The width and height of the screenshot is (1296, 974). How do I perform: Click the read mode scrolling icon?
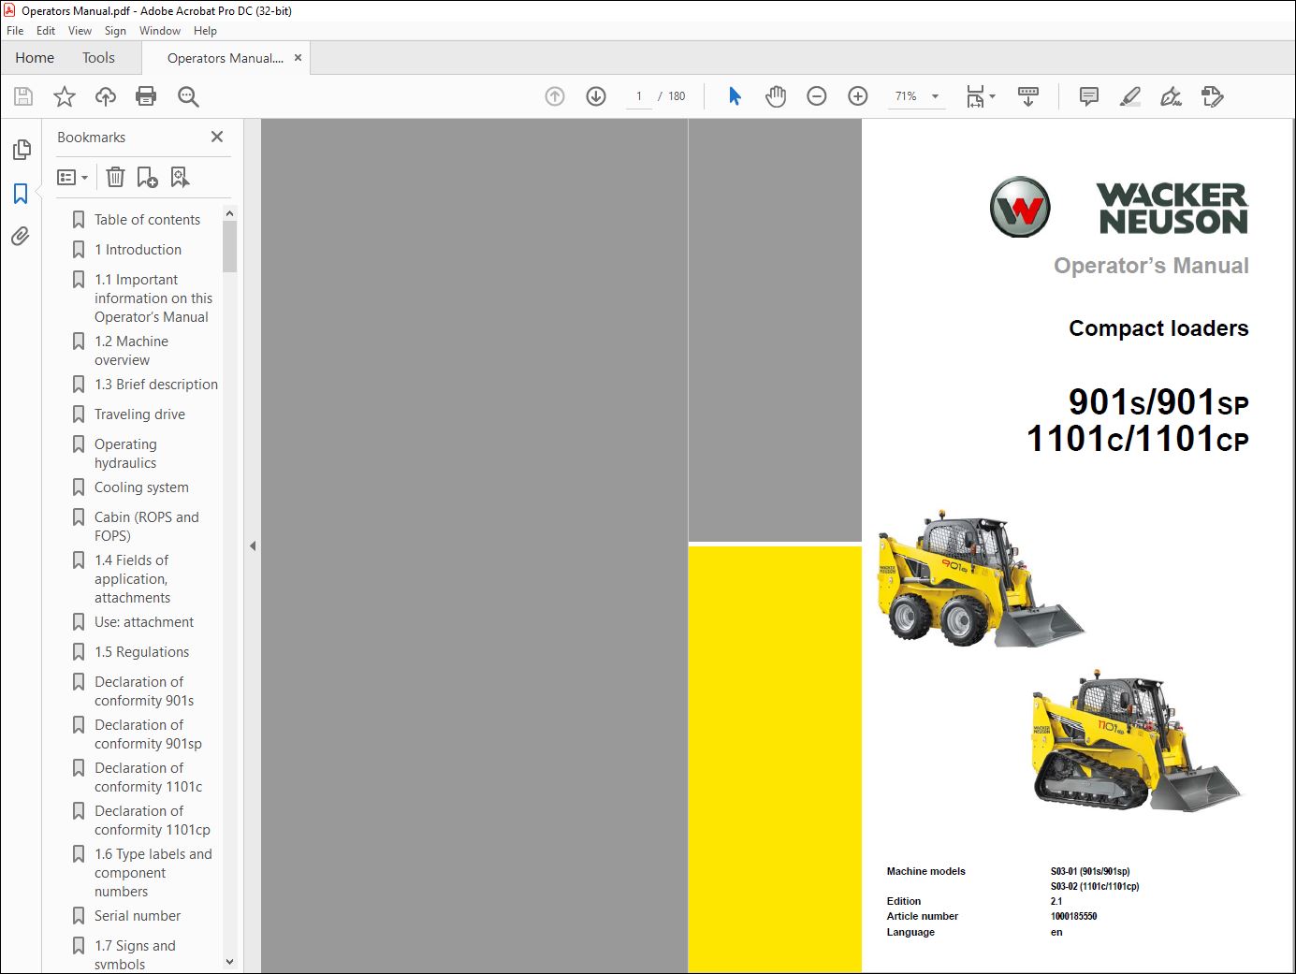coord(1028,96)
